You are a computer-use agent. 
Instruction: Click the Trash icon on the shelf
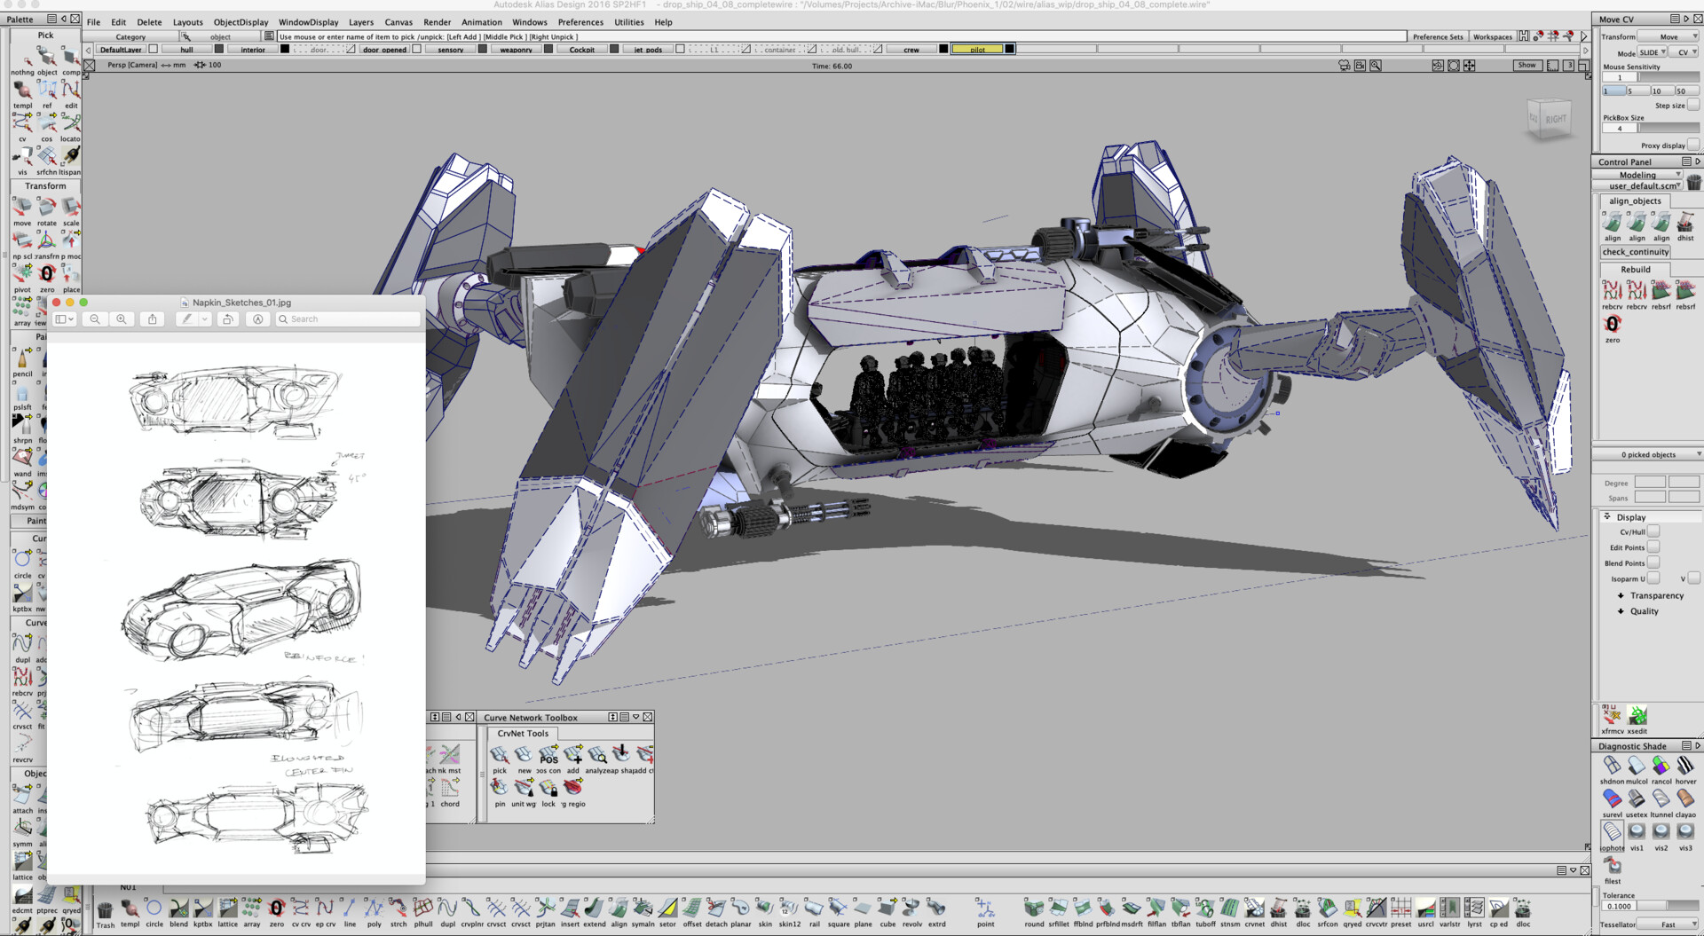tap(105, 909)
